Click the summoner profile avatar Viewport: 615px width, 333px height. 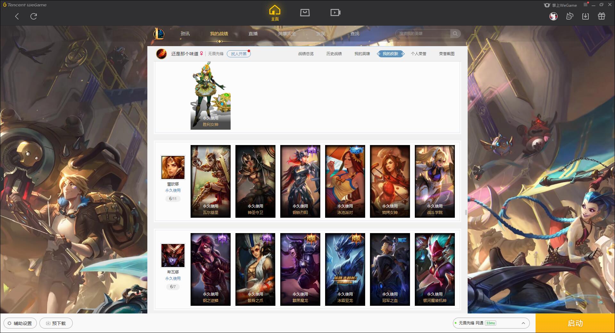coord(161,54)
